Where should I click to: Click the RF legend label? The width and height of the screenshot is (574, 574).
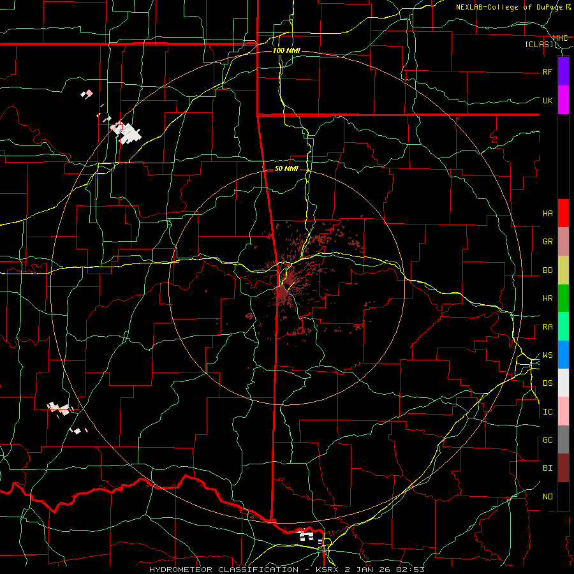click(547, 71)
